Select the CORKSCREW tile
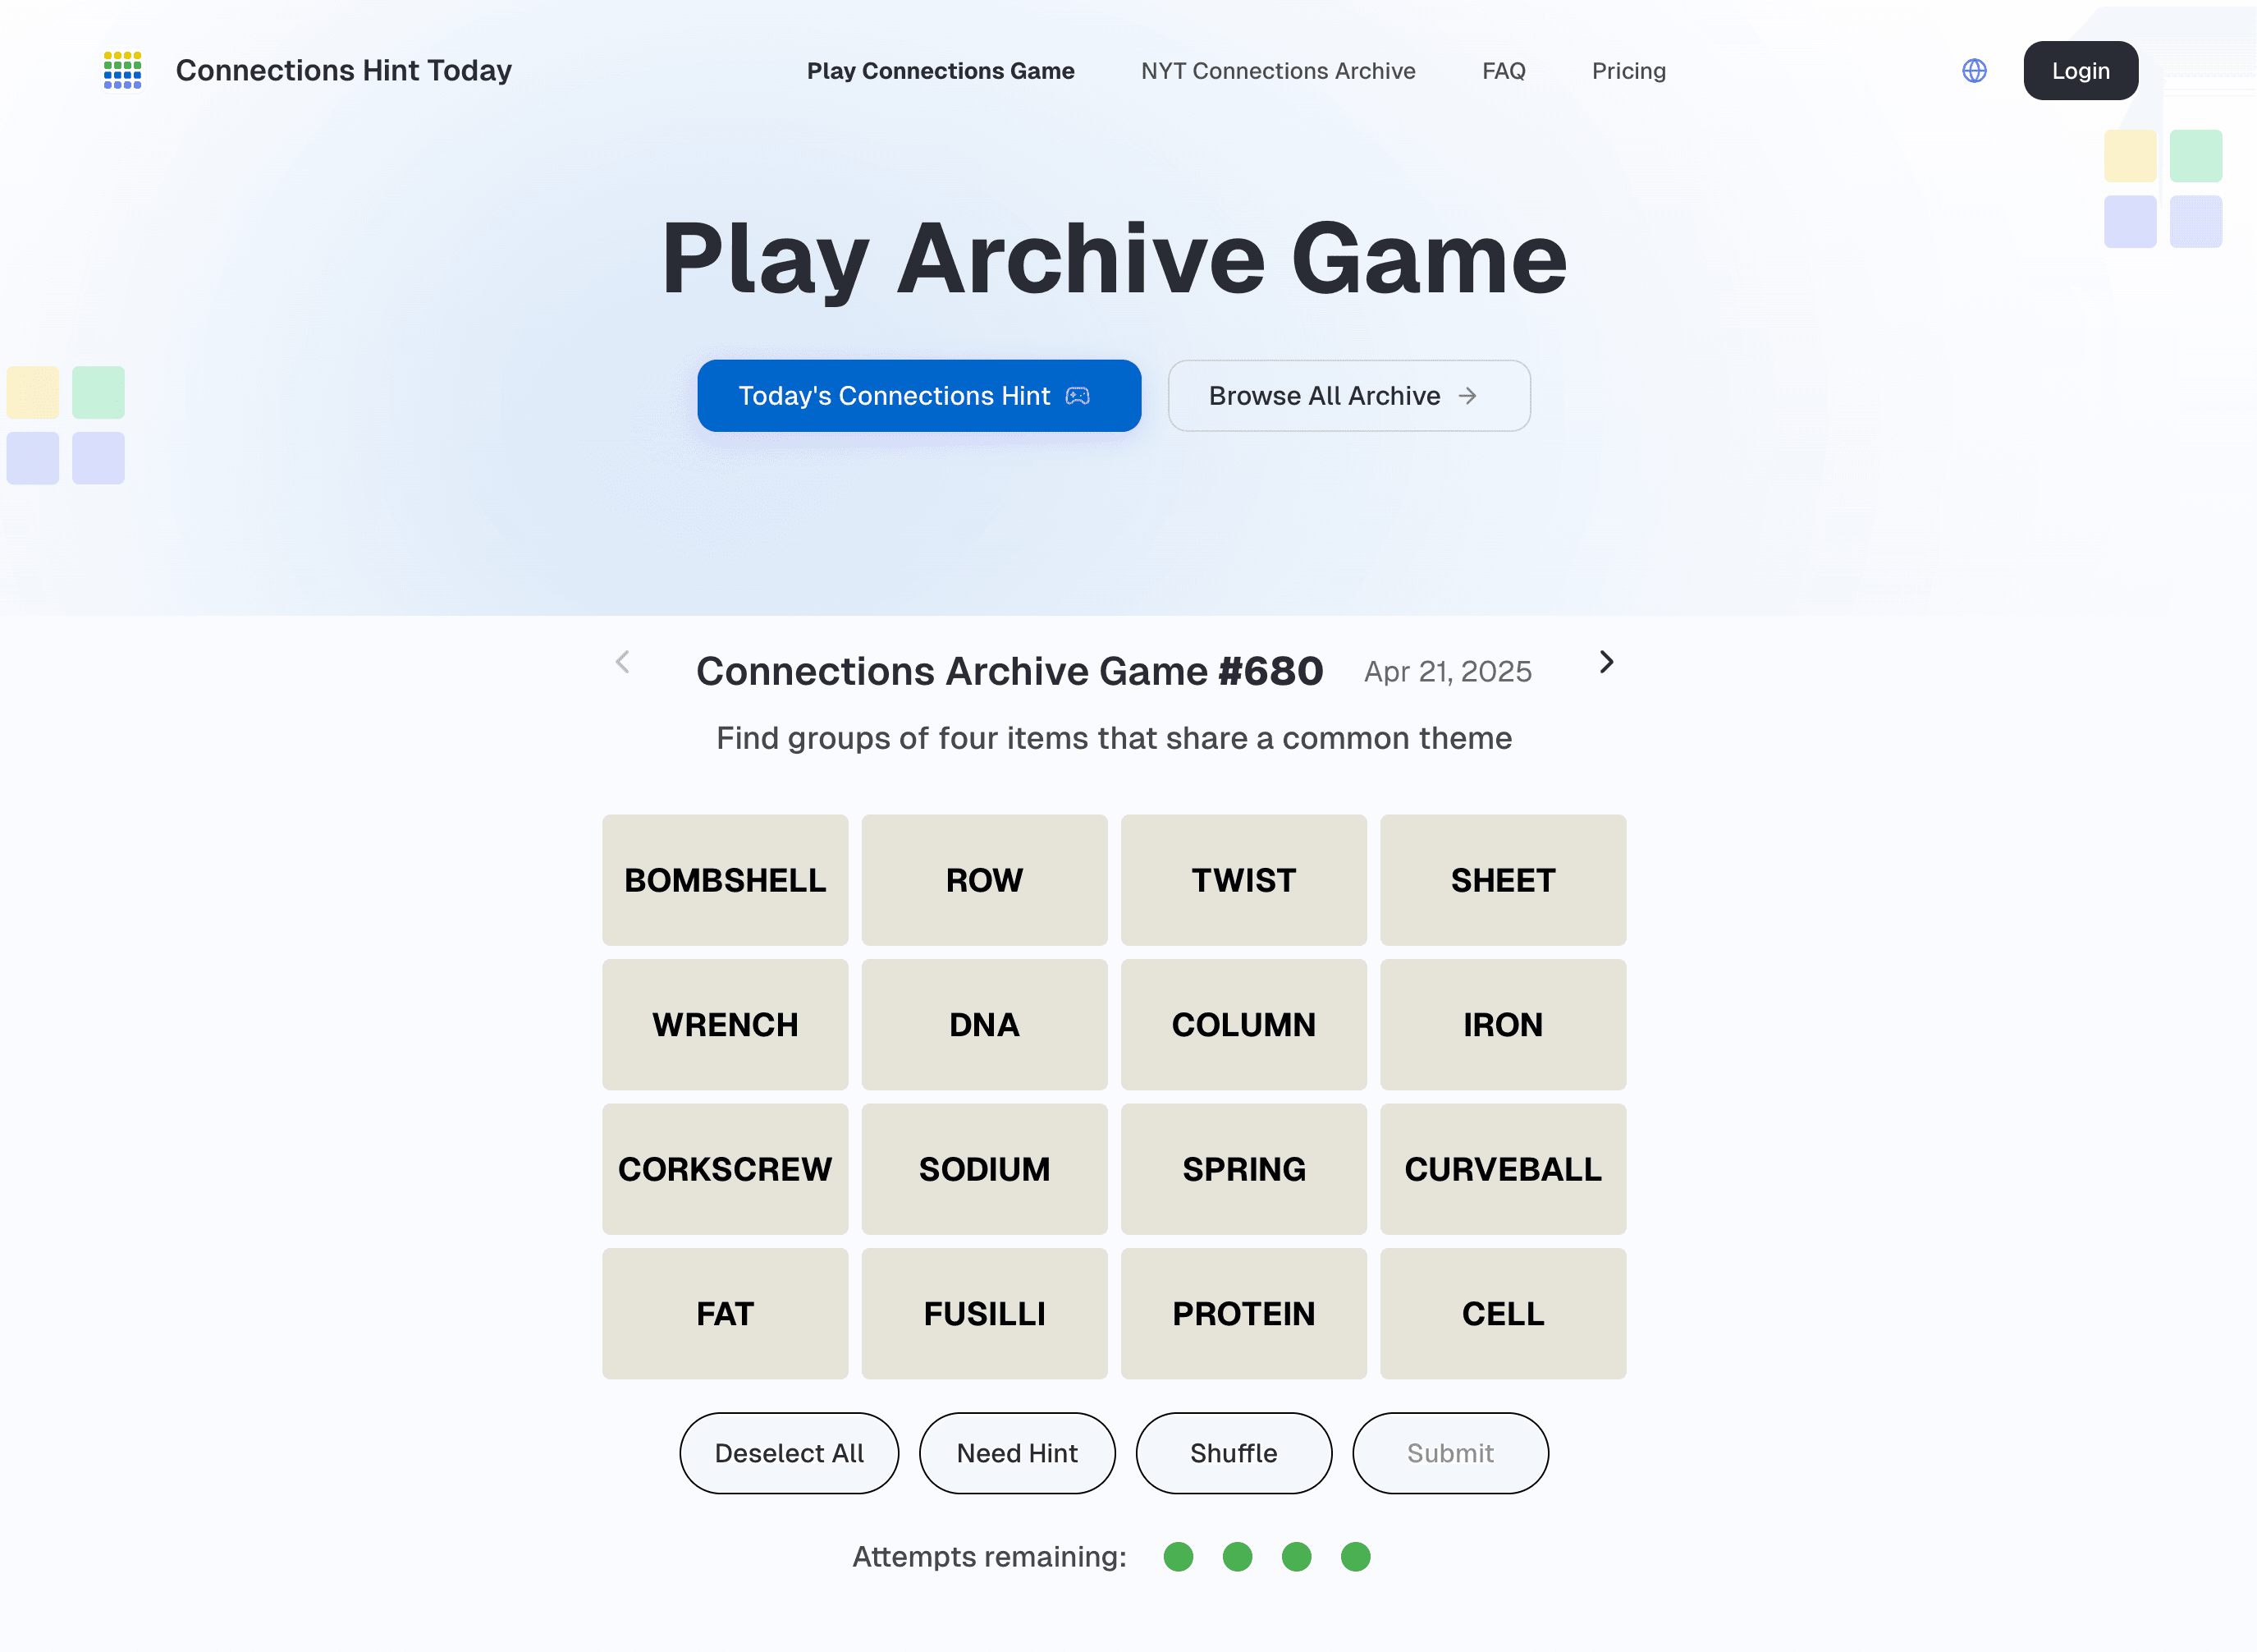The height and width of the screenshot is (1652, 2257). (x=725, y=1169)
